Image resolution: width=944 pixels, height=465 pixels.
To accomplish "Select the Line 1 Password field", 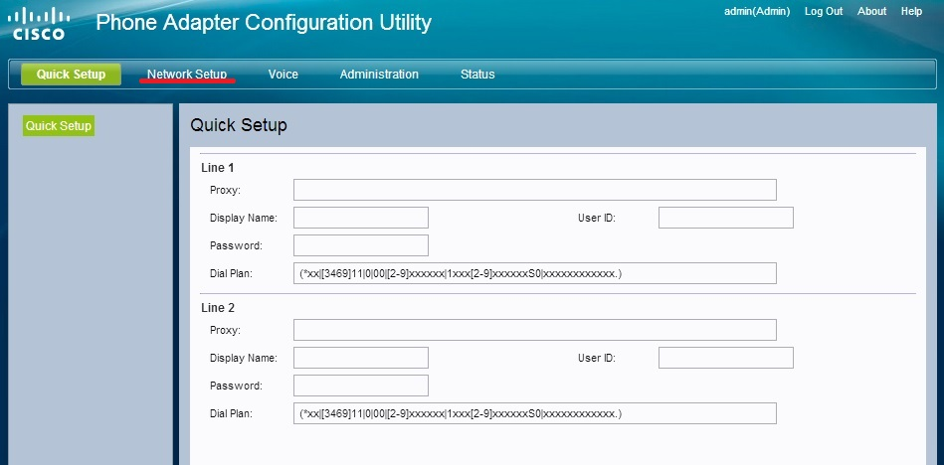I will (x=361, y=245).
